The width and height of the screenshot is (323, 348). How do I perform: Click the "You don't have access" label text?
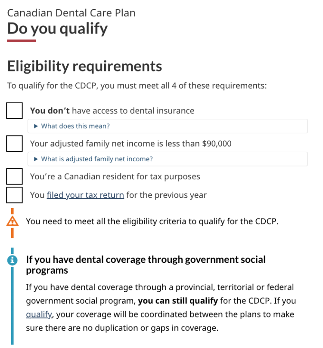pos(112,111)
